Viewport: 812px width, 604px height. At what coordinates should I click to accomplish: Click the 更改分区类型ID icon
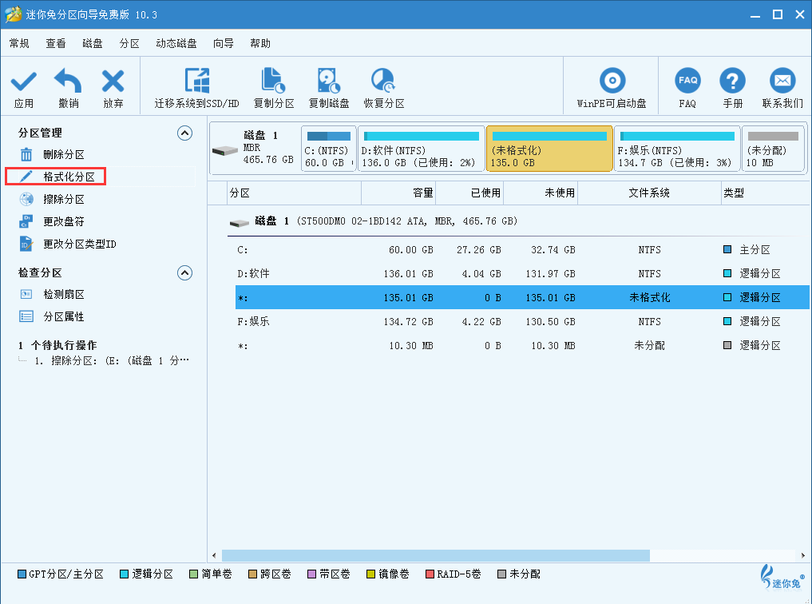pos(26,244)
